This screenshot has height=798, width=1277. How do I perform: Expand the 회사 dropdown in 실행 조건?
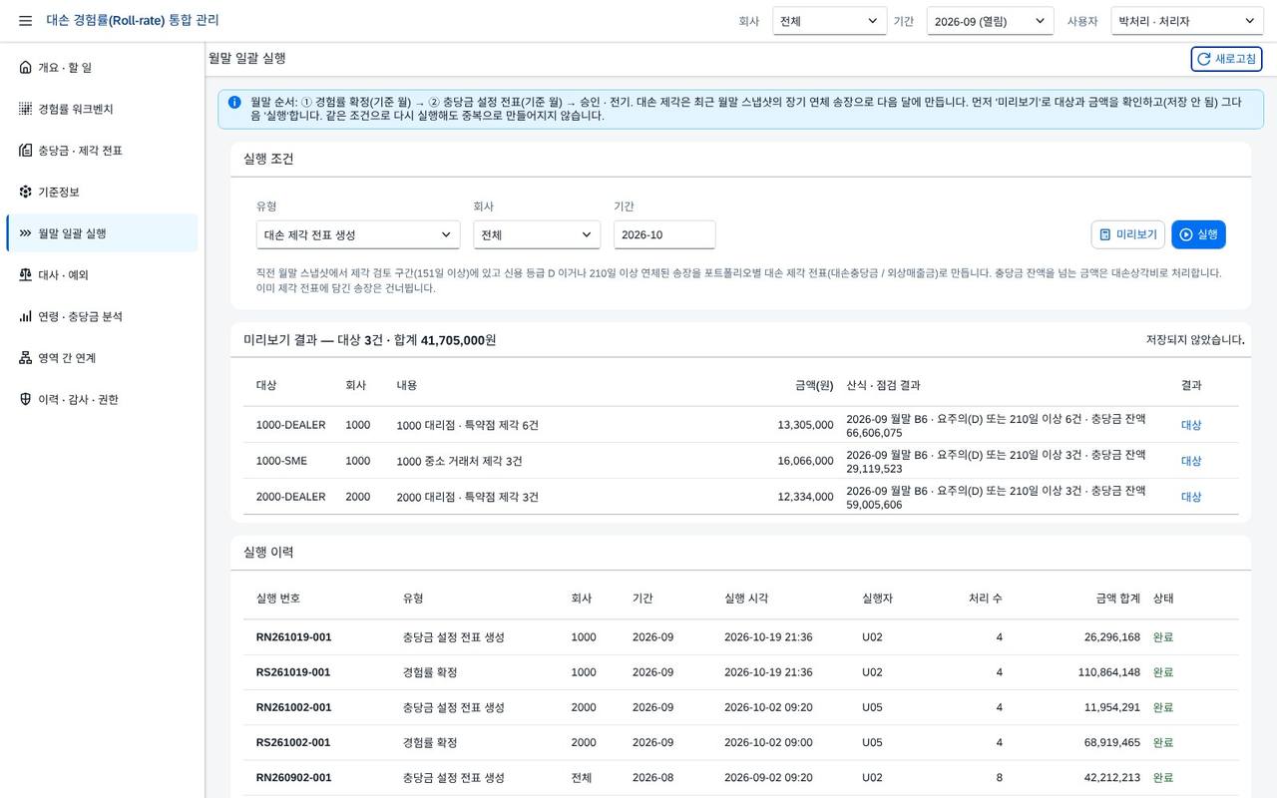coord(537,234)
